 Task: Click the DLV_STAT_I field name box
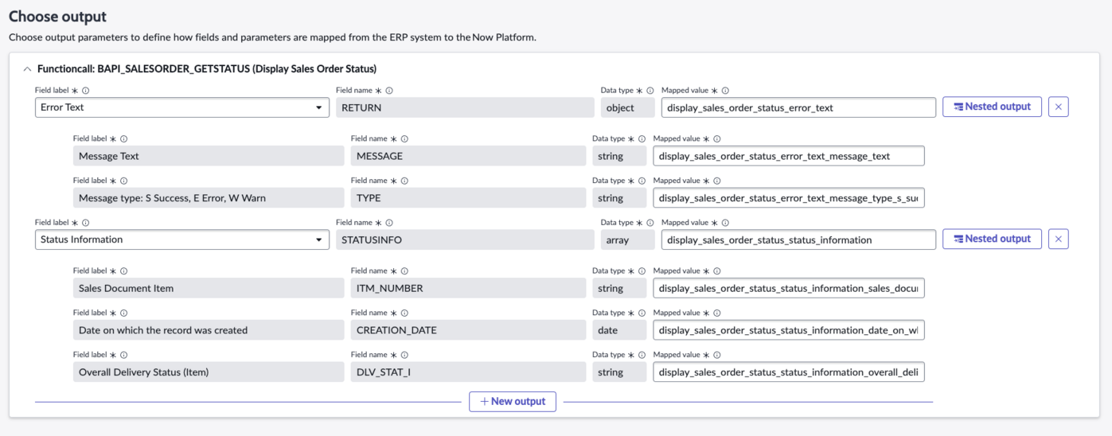coord(469,372)
